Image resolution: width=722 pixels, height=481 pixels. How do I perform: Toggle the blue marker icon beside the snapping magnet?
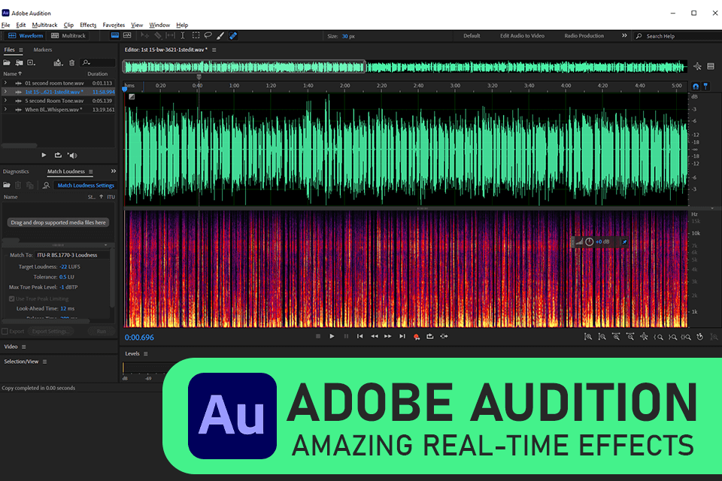coord(705,86)
